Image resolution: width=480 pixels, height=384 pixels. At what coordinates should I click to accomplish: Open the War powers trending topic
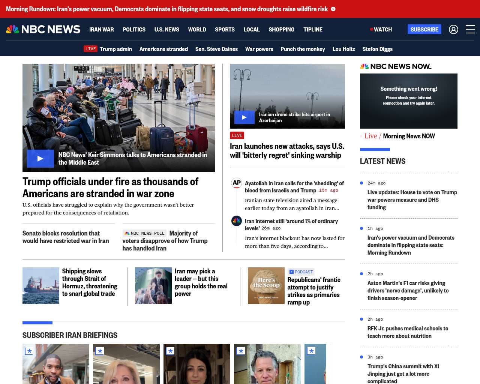(259, 49)
